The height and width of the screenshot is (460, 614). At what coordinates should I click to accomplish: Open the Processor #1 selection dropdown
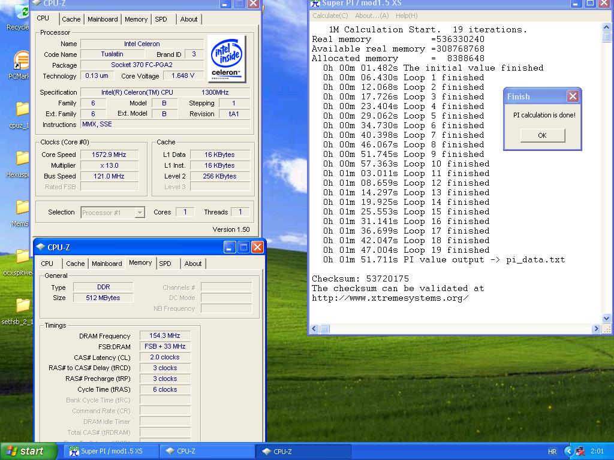140,213
